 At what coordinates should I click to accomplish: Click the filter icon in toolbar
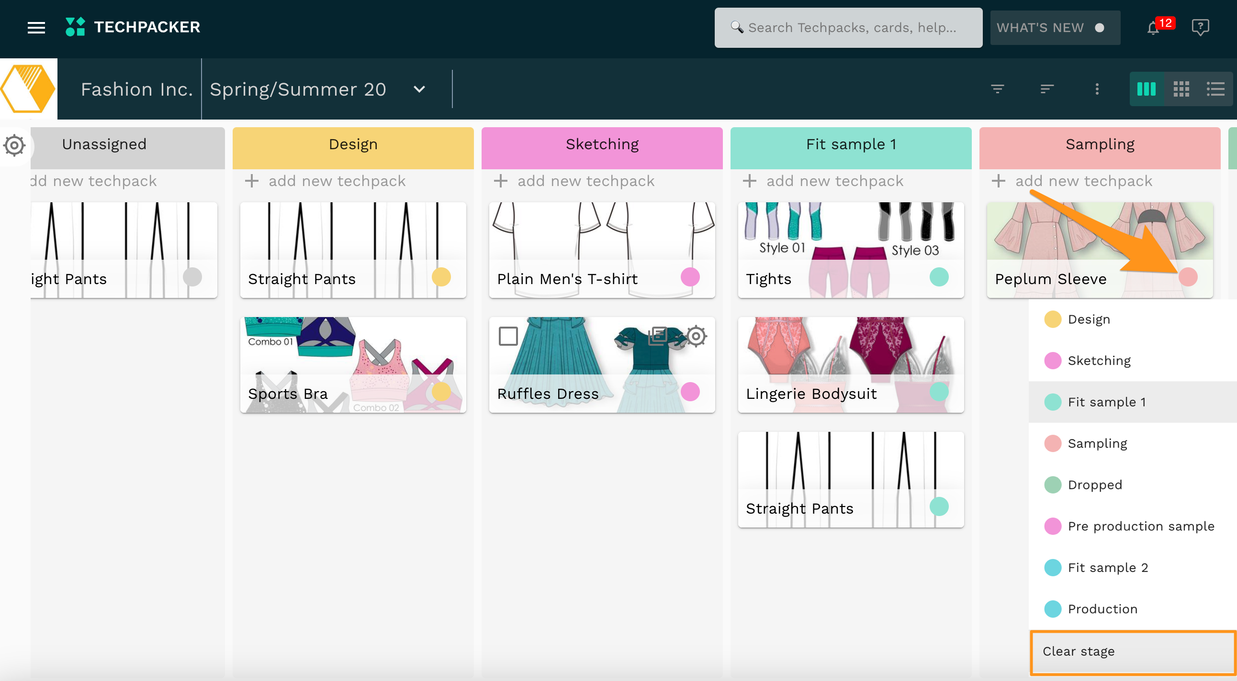(997, 89)
